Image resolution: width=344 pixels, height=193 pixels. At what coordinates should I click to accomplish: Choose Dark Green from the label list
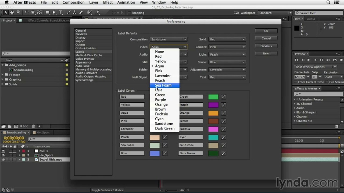pyautogui.click(x=164, y=128)
